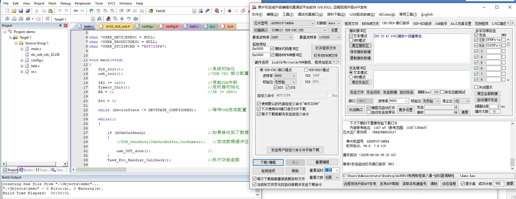Click the TMOD find text box

tap(173, 11)
